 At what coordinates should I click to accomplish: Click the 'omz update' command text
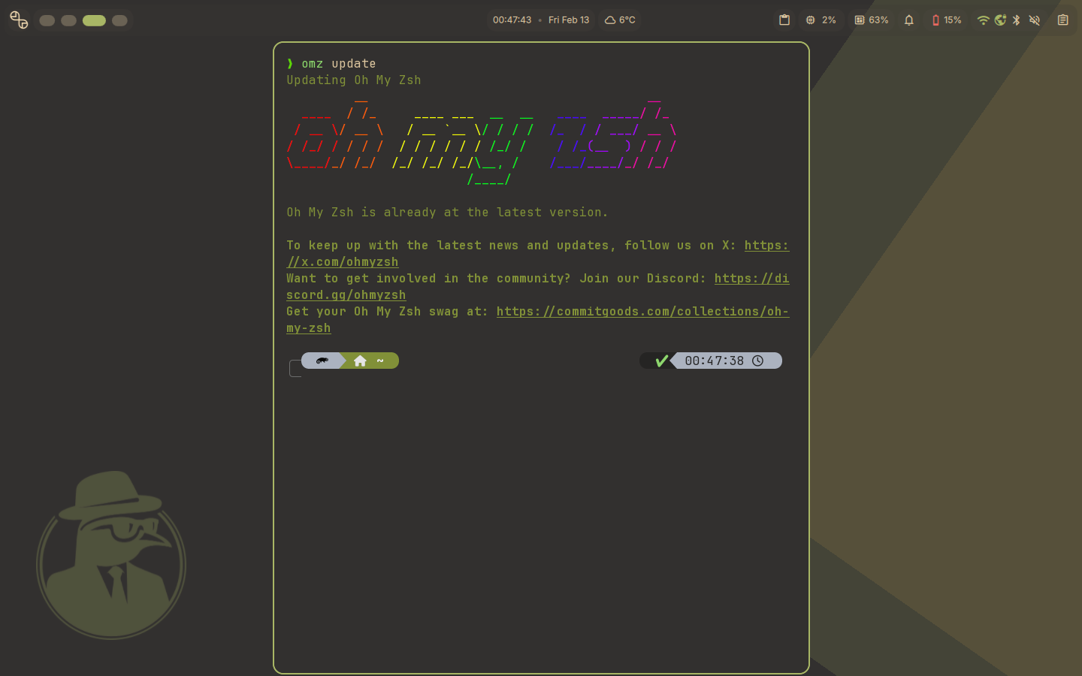point(339,64)
